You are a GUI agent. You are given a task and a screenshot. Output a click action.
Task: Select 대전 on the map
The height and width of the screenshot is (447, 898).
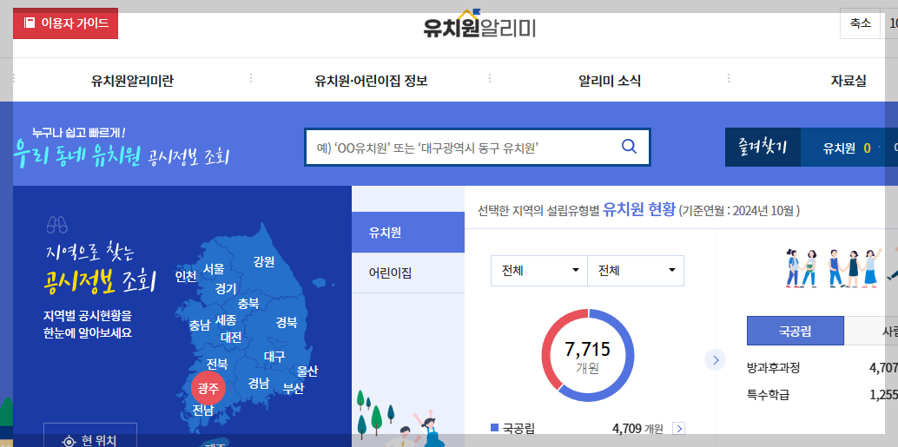click(x=231, y=337)
